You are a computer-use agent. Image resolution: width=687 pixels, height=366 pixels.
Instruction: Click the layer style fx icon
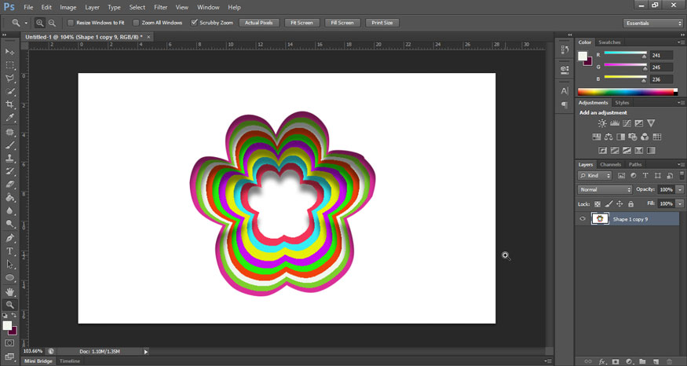pos(603,361)
